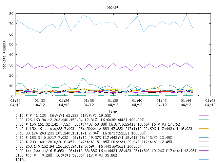Click "[17:*:*] 19.53%" in row 1
The width and height of the screenshot is (217, 163).
96,115
